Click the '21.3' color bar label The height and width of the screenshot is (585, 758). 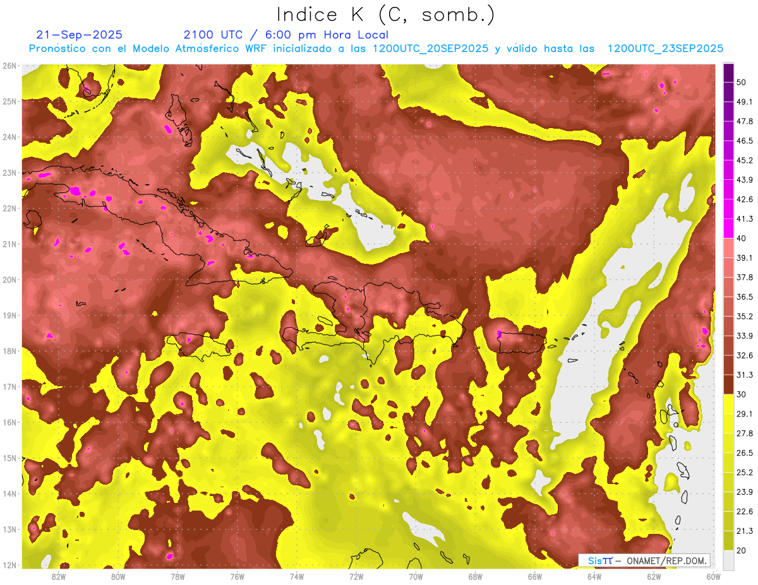(744, 531)
